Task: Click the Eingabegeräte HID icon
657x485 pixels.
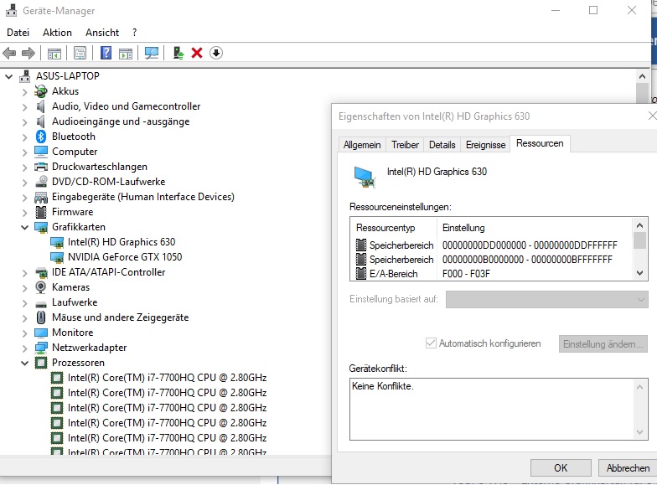Action: (41, 198)
